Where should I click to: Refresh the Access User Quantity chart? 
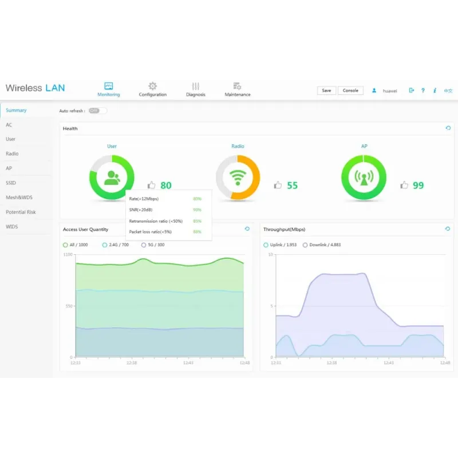pyautogui.click(x=247, y=229)
